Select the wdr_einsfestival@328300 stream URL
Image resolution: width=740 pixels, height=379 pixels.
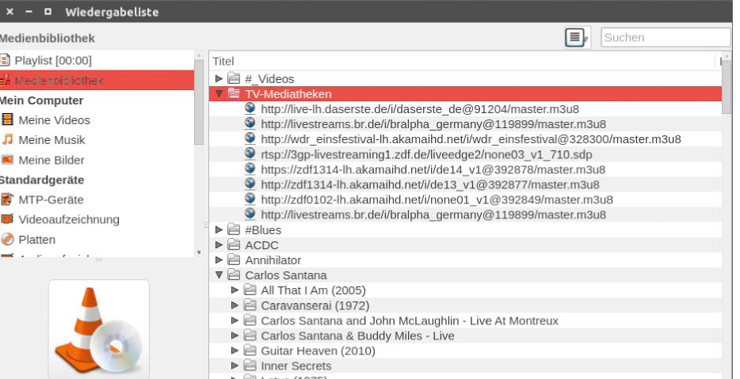(x=471, y=139)
